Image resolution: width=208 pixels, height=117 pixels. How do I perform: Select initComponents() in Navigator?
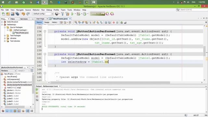[x=13, y=79]
